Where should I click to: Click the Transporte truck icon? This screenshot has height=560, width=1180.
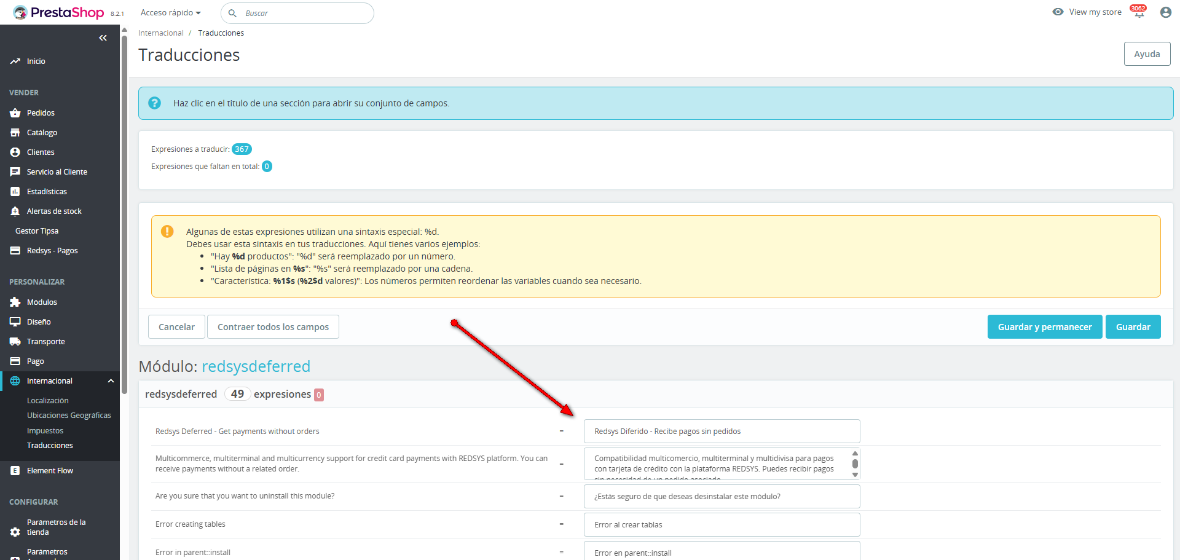tap(15, 342)
